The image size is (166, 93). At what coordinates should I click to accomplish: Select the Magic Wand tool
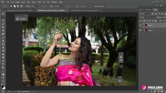click(x=3, y=24)
